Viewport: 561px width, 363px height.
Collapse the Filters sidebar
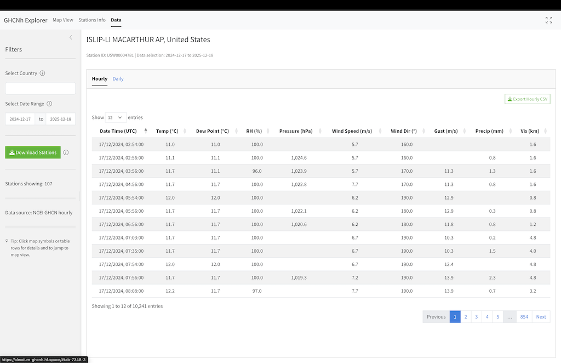pyautogui.click(x=71, y=37)
